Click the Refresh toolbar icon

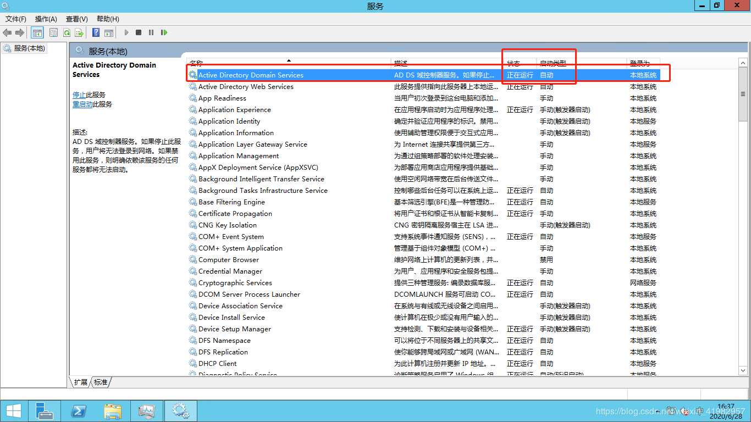point(67,33)
